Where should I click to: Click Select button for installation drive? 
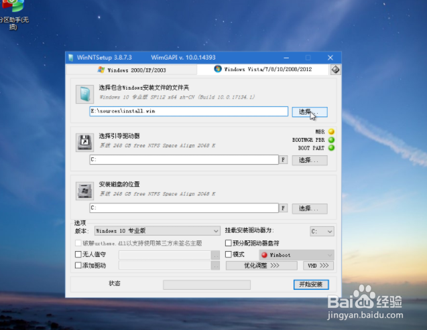(x=310, y=208)
